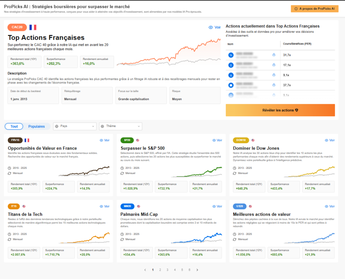Viewport: 345px width, 279px height.
Task: Click the lock icon in the 37,7x row
Action: pos(274,85)
